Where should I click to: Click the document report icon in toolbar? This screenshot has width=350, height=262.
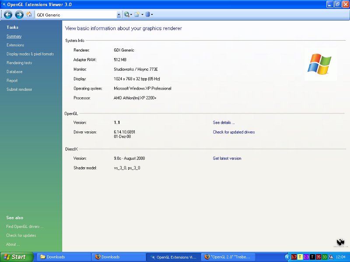[137, 14]
